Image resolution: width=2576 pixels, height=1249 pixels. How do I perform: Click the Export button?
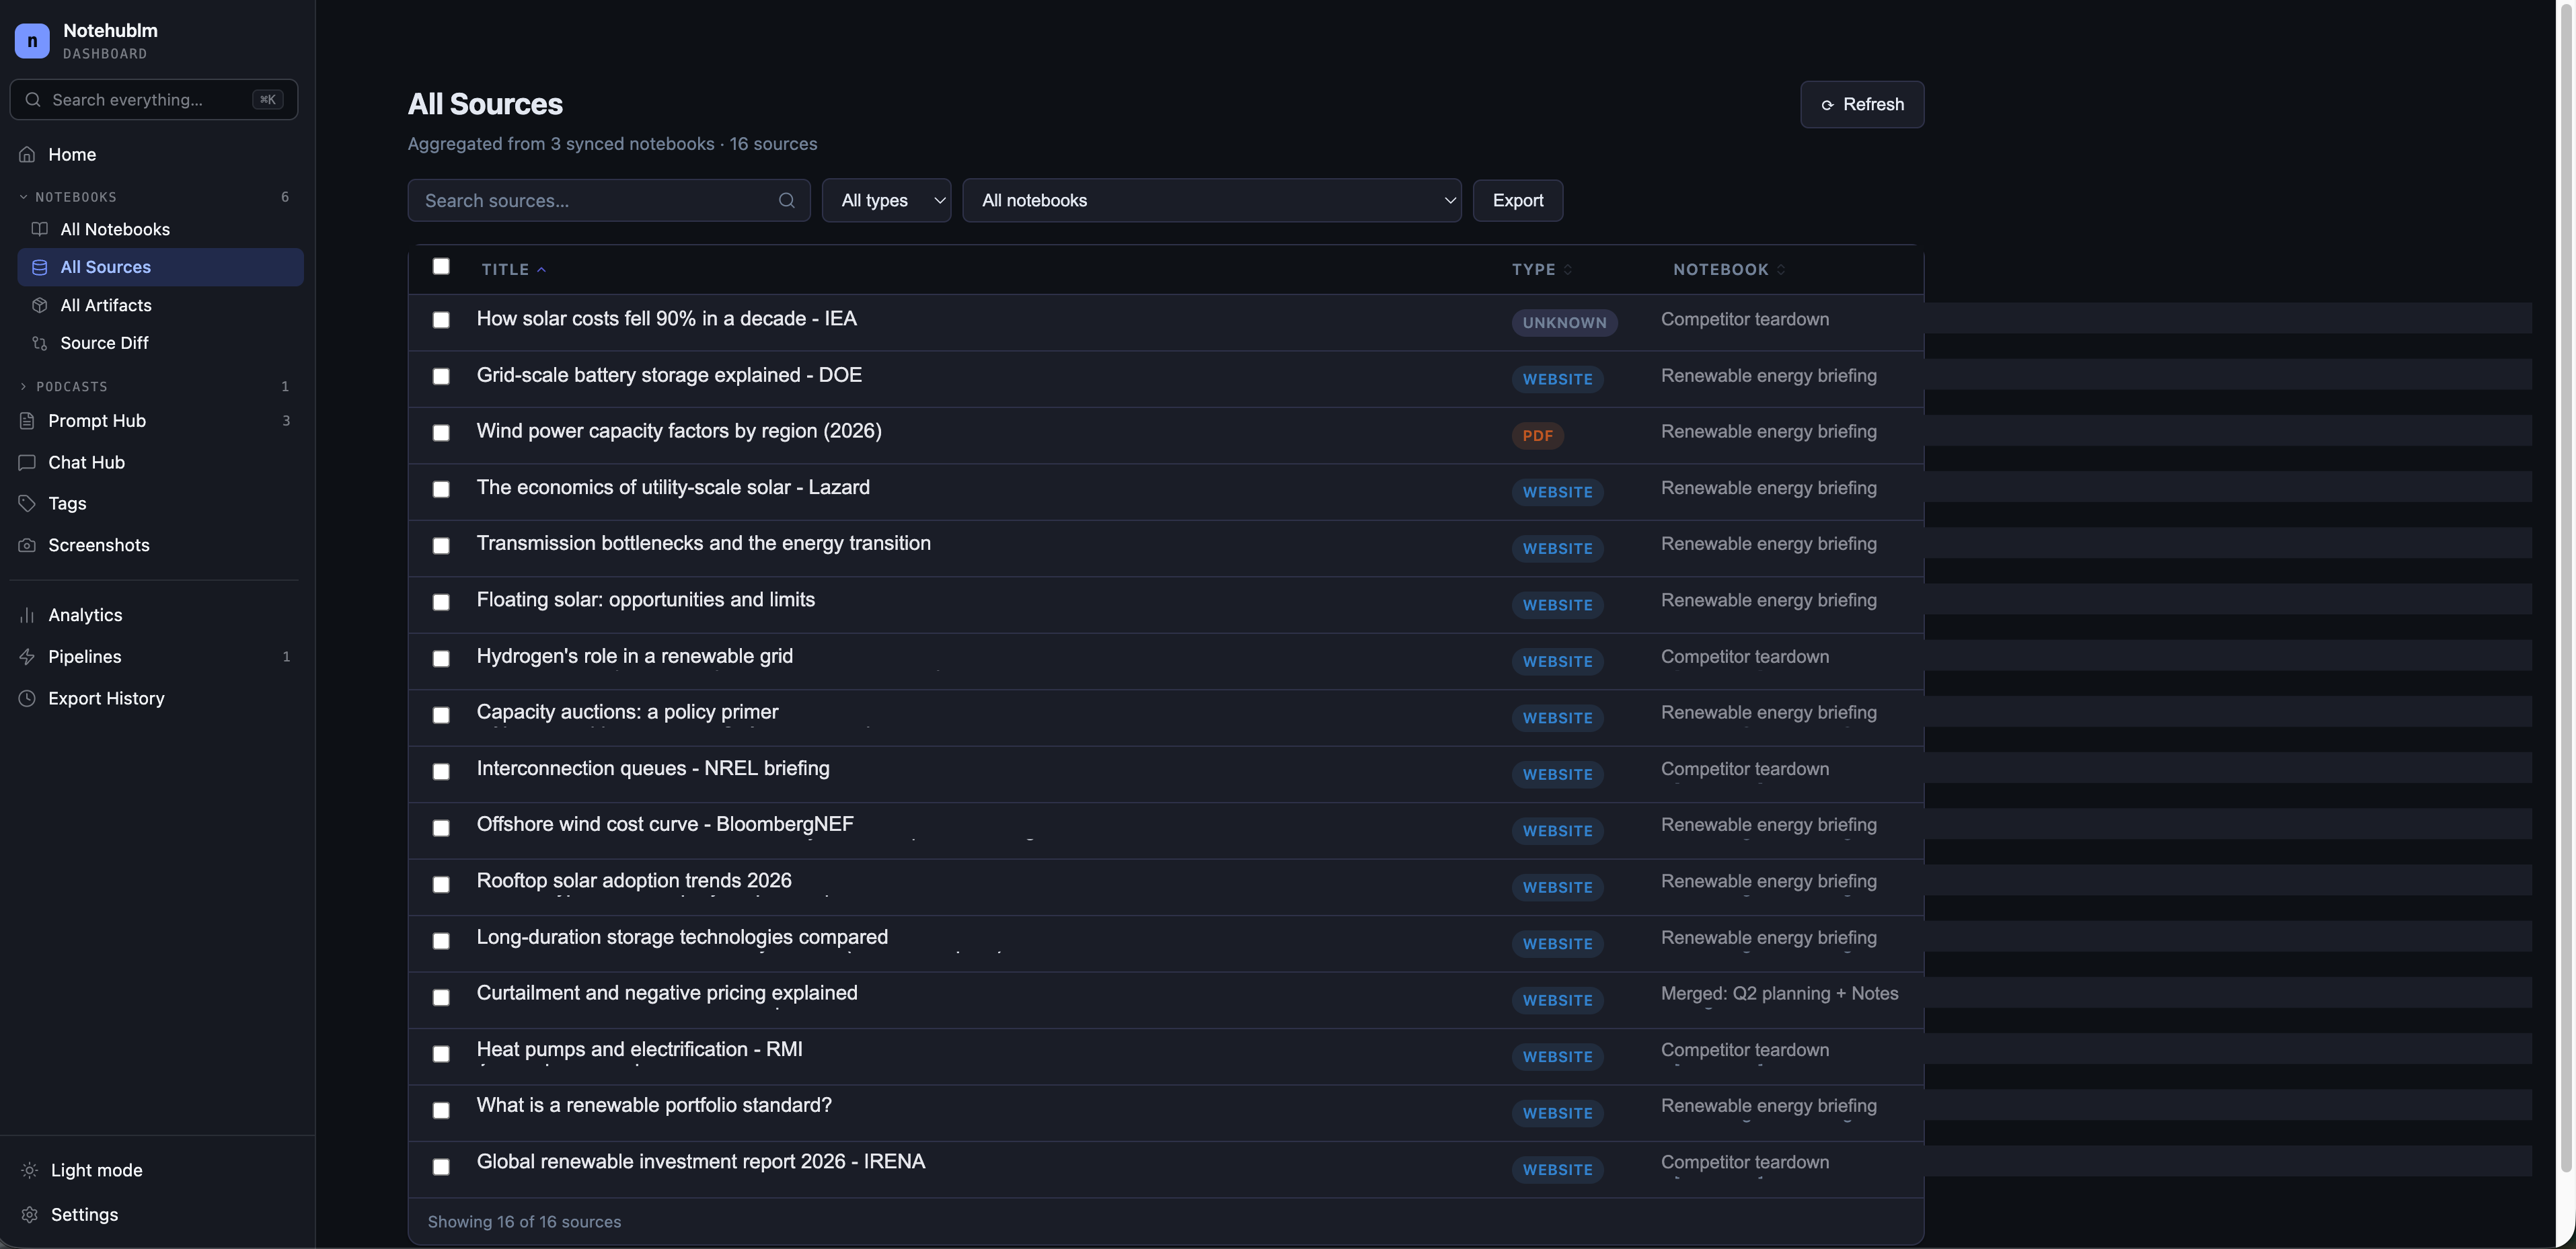[x=1517, y=201]
